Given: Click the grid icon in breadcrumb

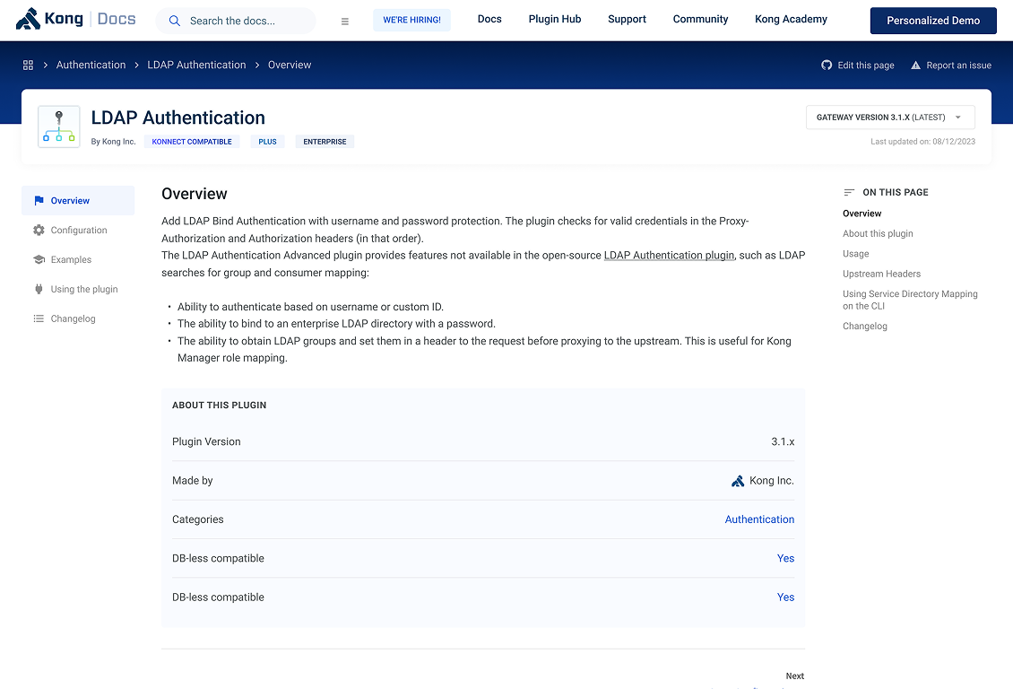Looking at the screenshot, I should pyautogui.click(x=28, y=65).
